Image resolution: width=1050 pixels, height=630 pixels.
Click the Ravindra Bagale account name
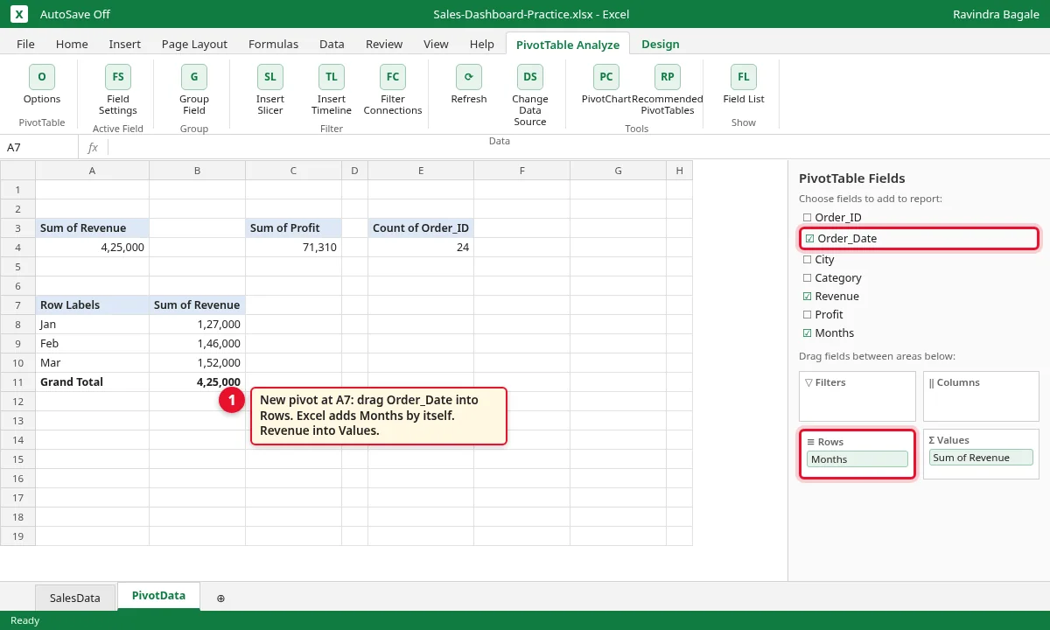(x=997, y=14)
